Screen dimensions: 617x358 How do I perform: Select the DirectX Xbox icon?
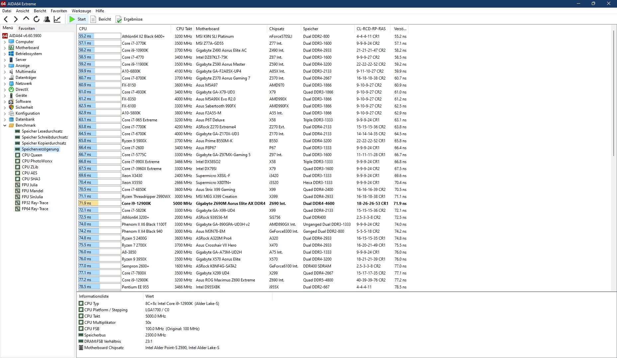[x=11, y=89]
